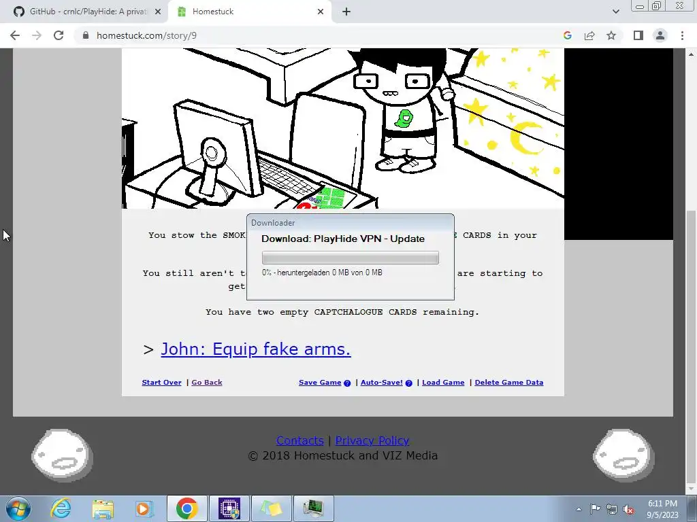Image resolution: width=697 pixels, height=522 pixels.
Task: Open the Windows Start menu
Action: [x=18, y=508]
